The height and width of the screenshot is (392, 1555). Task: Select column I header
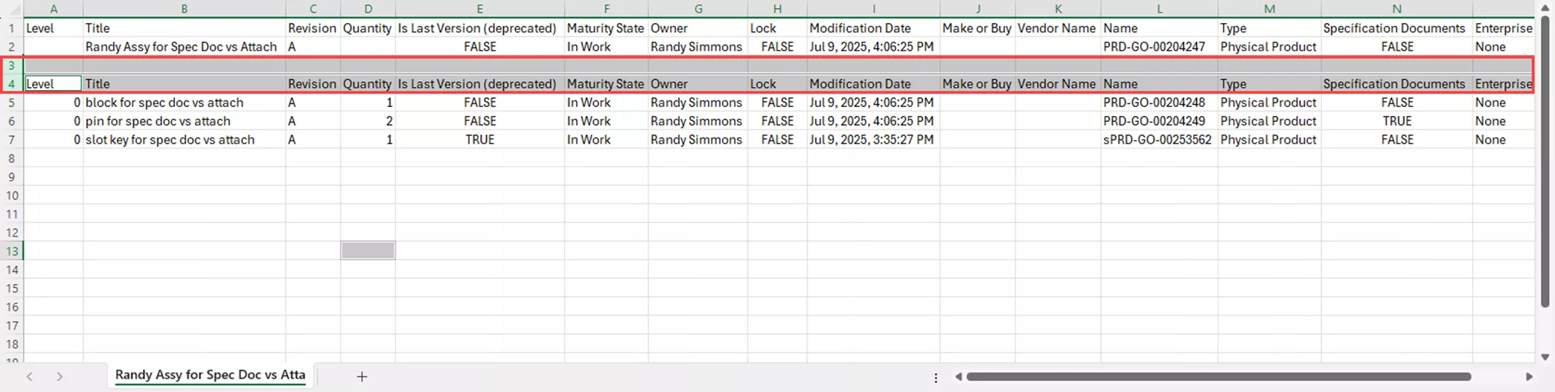coord(874,9)
